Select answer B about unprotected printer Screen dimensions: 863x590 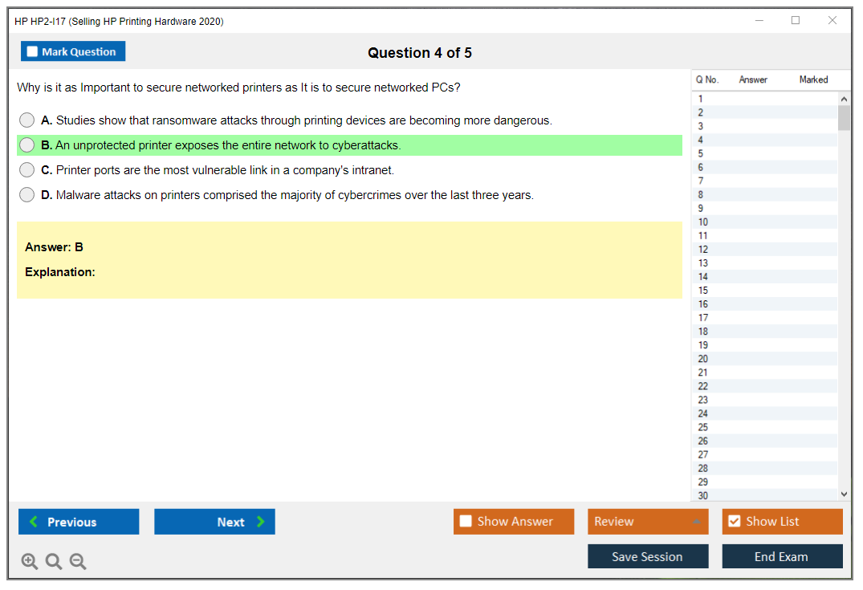(27, 145)
